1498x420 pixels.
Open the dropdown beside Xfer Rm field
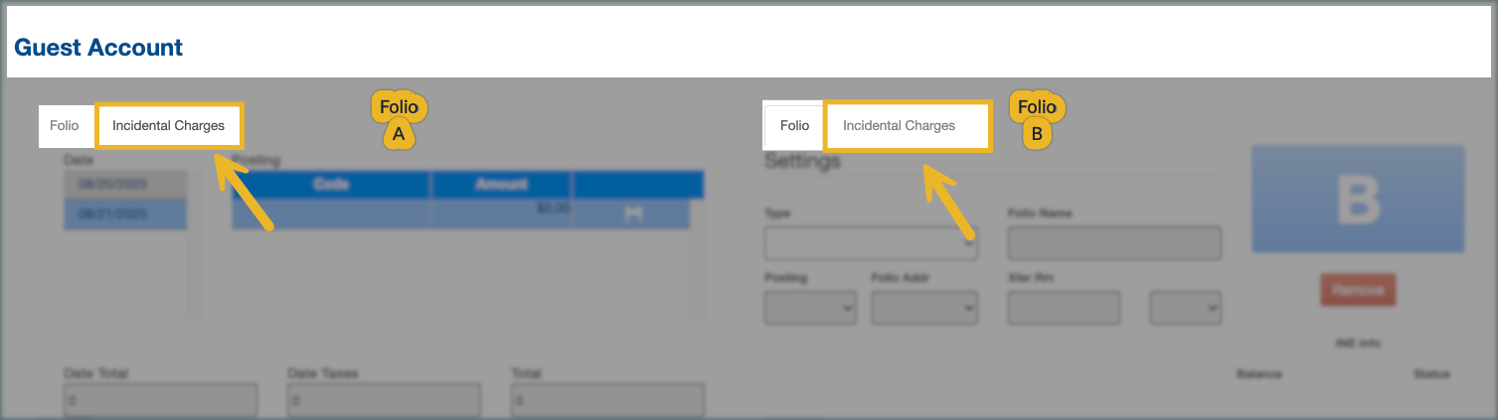(x=1185, y=309)
